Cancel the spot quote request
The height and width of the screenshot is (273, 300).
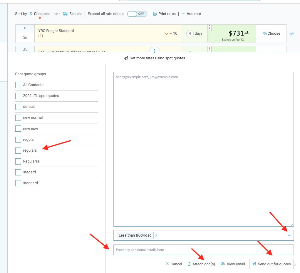174,264
